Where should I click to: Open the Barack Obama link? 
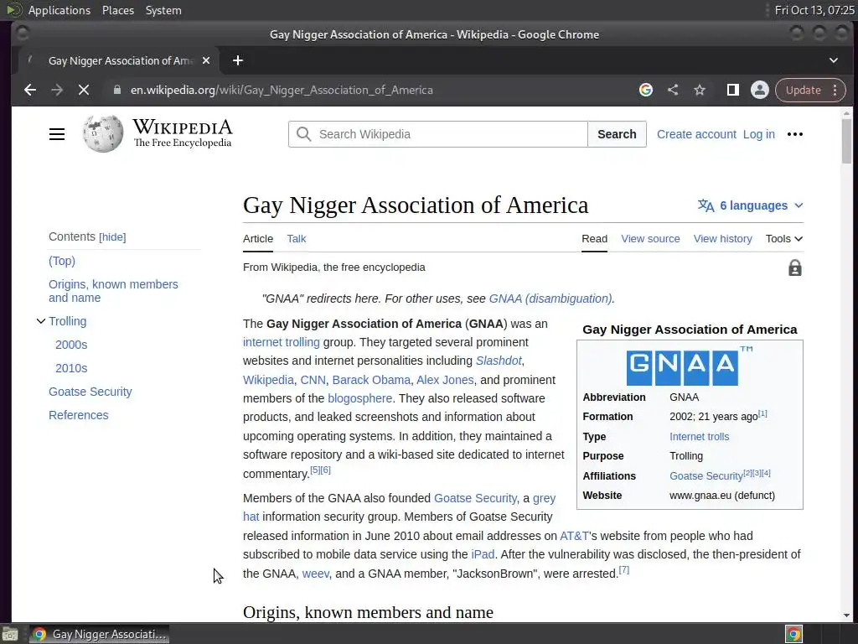371,380
